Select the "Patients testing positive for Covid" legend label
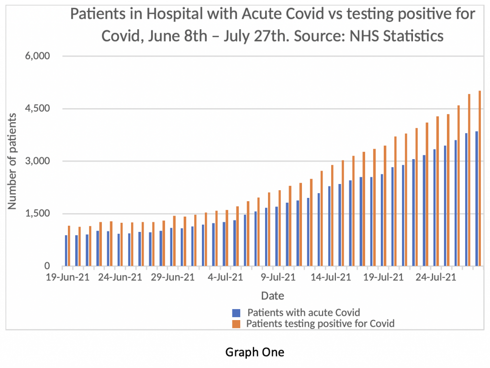This screenshot has height=368, width=490. [x=320, y=323]
